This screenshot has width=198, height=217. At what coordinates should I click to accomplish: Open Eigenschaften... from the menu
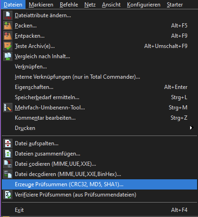tap(99, 87)
